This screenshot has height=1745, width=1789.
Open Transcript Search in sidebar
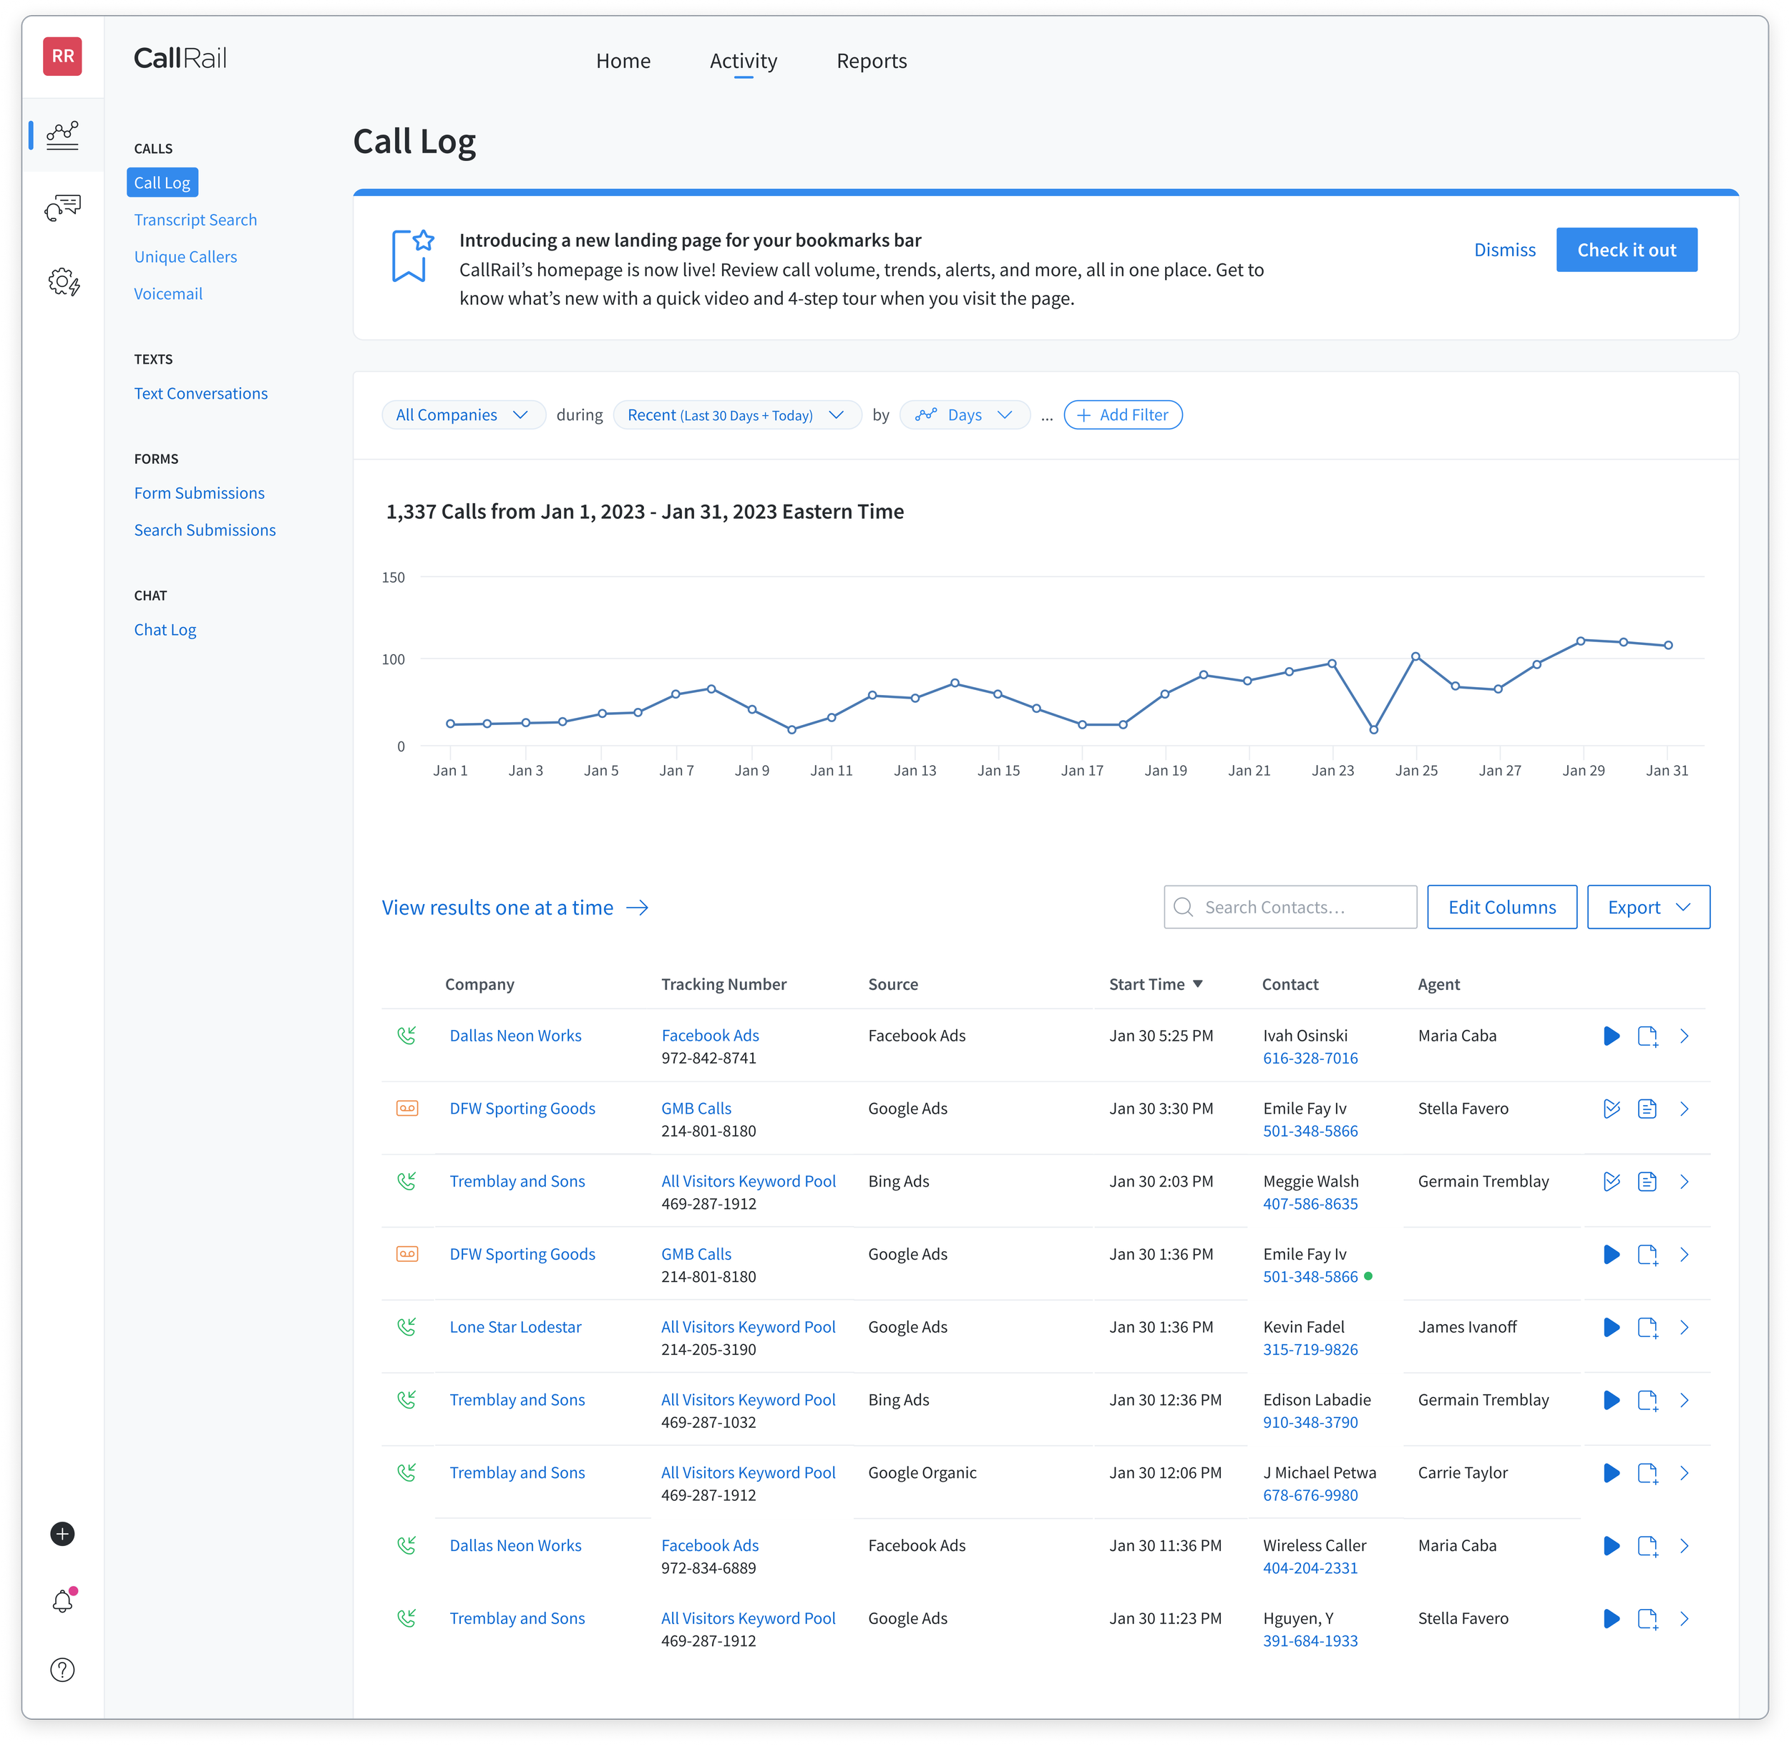(x=195, y=220)
